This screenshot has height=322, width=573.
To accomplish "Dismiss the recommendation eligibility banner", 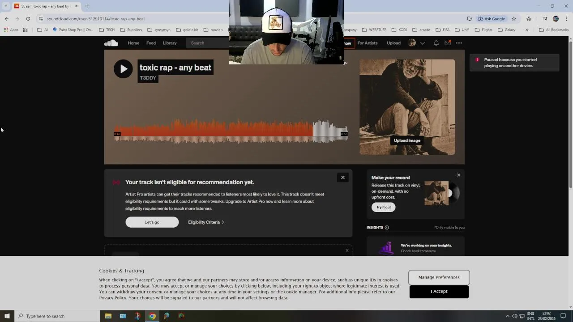I will coord(343,178).
